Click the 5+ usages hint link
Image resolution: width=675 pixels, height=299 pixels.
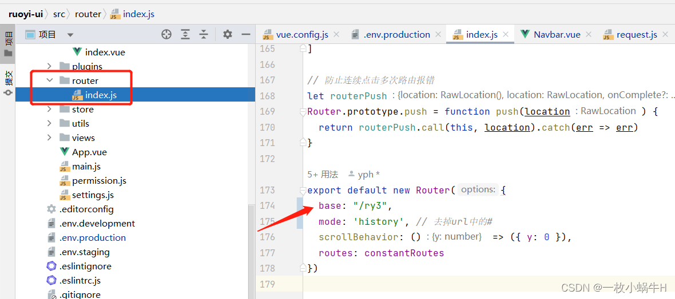[323, 175]
